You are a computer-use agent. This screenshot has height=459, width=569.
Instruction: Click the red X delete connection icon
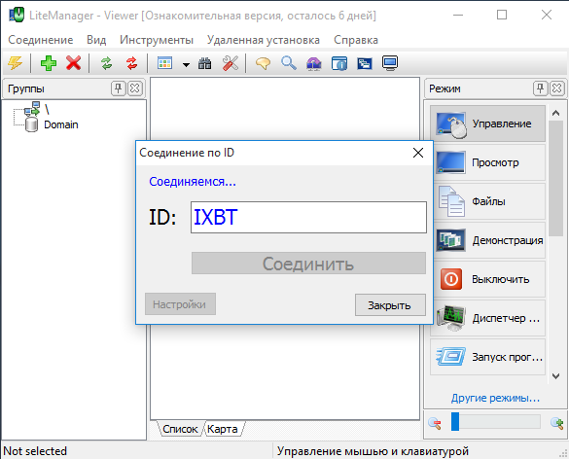pos(73,63)
